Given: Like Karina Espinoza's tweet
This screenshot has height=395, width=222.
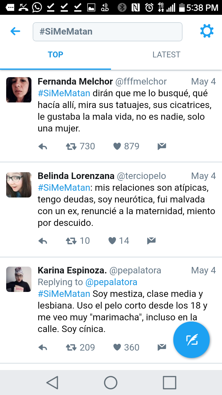Looking at the screenshot, I should (117, 347).
